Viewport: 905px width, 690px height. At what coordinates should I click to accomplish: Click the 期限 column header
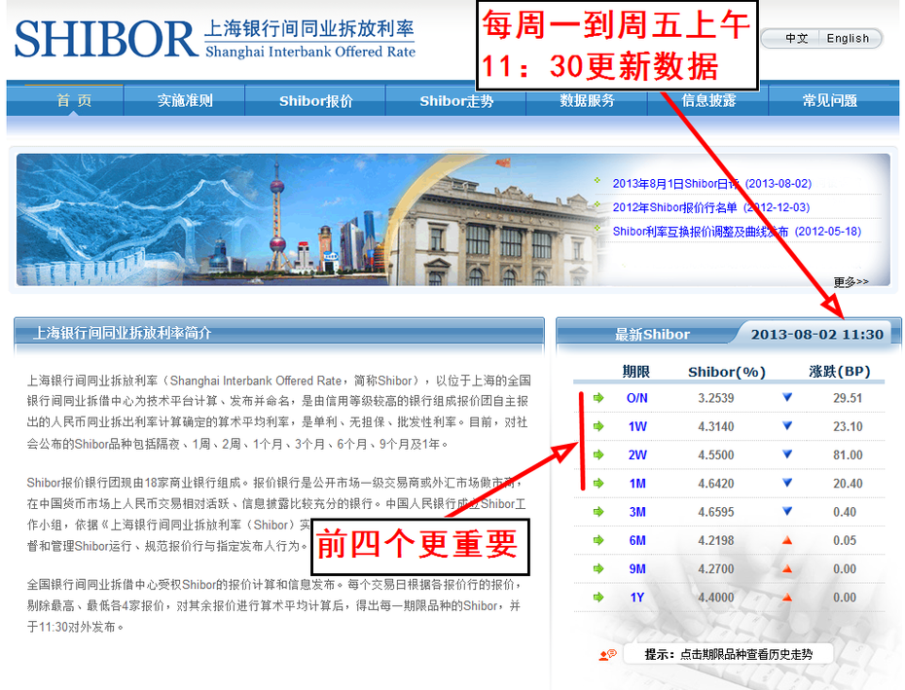click(x=636, y=372)
